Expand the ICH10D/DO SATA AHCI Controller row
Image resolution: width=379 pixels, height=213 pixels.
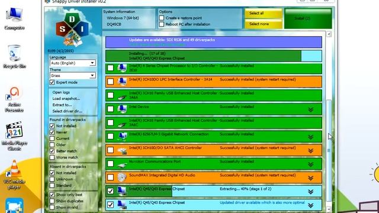coord(310,151)
